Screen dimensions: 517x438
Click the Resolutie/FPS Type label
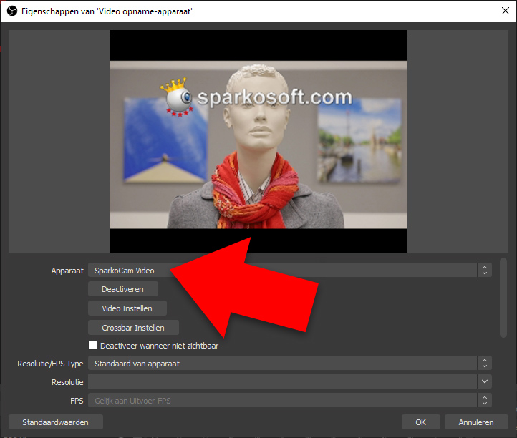point(50,364)
